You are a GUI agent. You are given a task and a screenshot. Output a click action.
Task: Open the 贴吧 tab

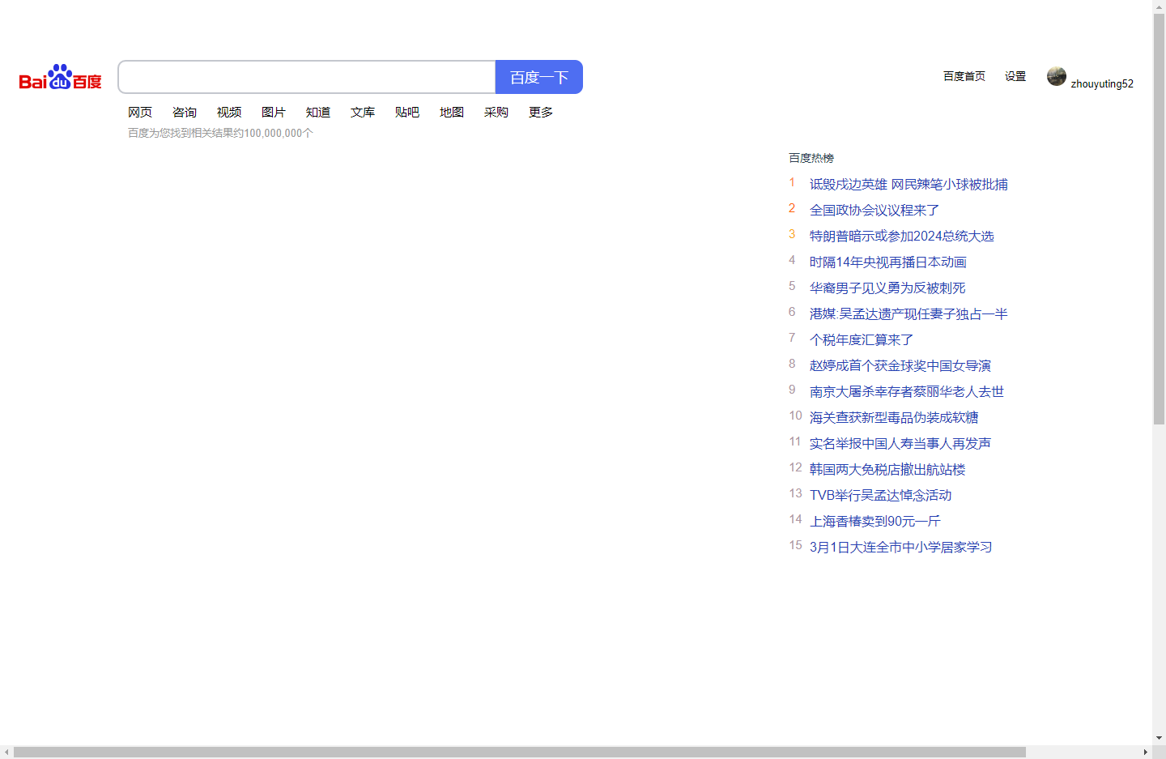tap(407, 112)
